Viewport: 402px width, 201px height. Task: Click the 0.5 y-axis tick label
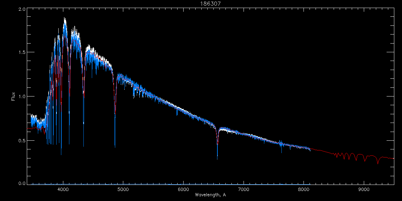[22, 140]
